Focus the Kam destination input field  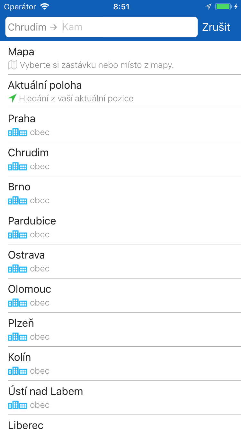point(129,27)
